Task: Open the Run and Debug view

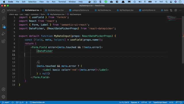Action: click(x=3, y=34)
